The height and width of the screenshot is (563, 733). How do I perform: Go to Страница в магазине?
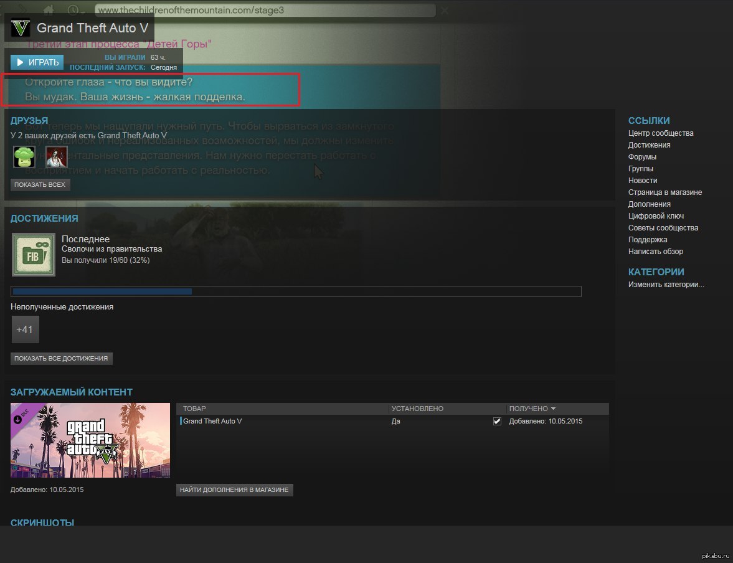pyautogui.click(x=665, y=192)
